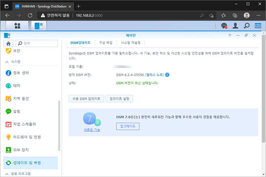The image size is (266, 177).
Task: Open browser settings and more menu
Action: (258, 15)
